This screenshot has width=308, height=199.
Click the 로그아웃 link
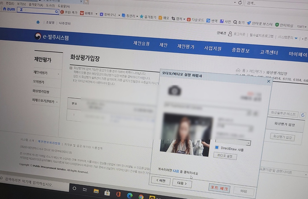[x=239, y=34]
